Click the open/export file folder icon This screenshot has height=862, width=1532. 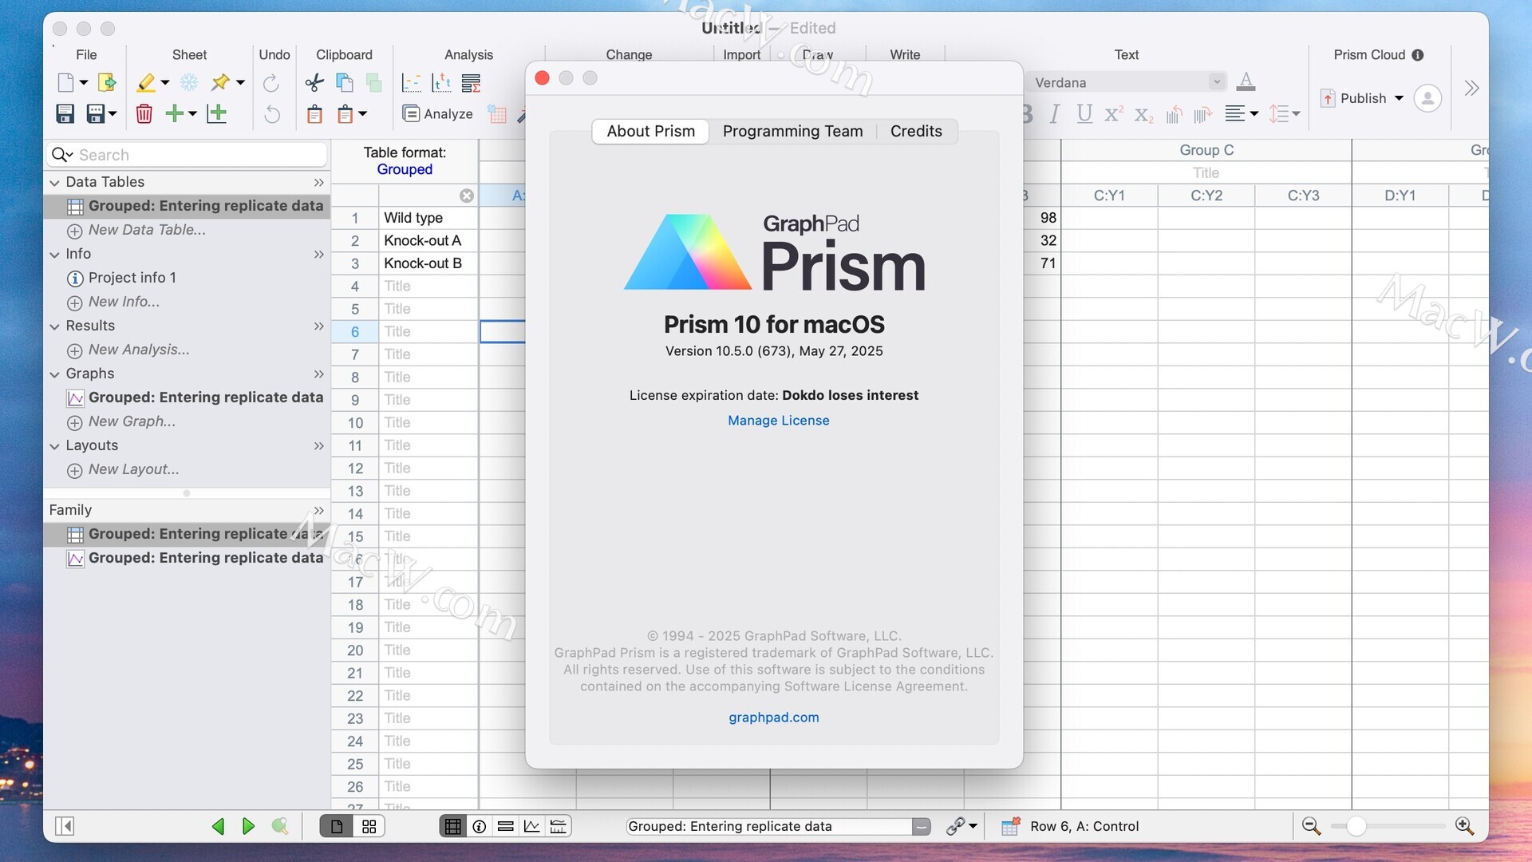point(106,82)
